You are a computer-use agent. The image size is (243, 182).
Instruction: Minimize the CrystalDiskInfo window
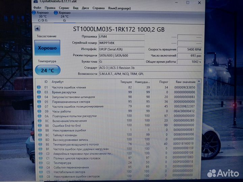point(177,2)
